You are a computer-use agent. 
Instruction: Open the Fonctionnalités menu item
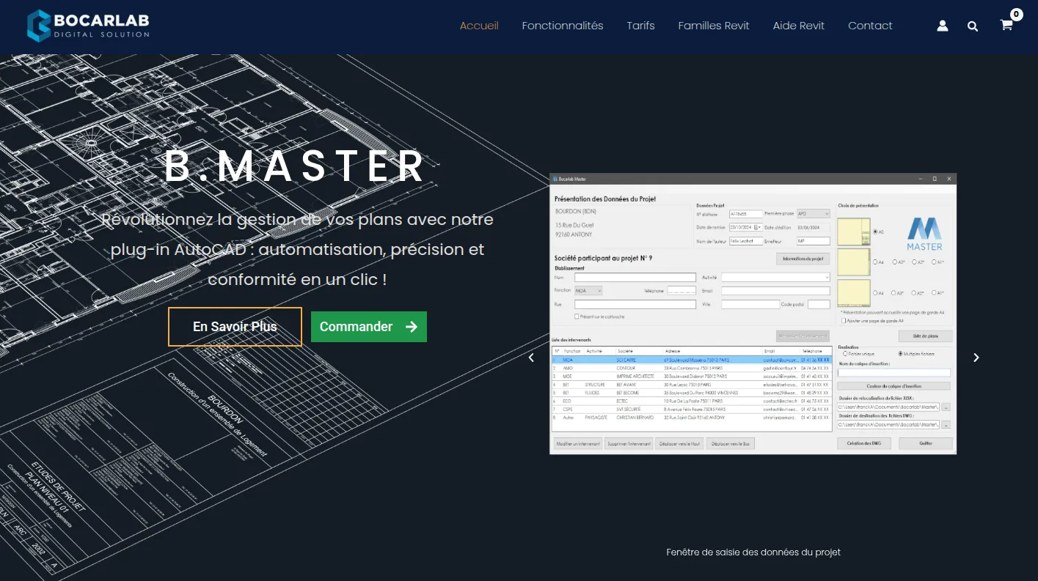(x=563, y=26)
